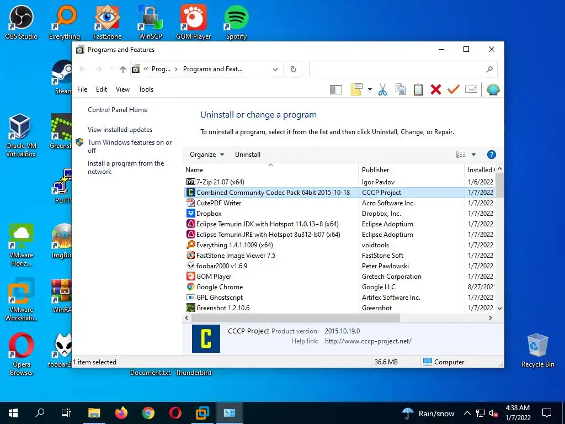The image size is (565, 424).
Task: Open the File menu
Action: pyautogui.click(x=82, y=89)
